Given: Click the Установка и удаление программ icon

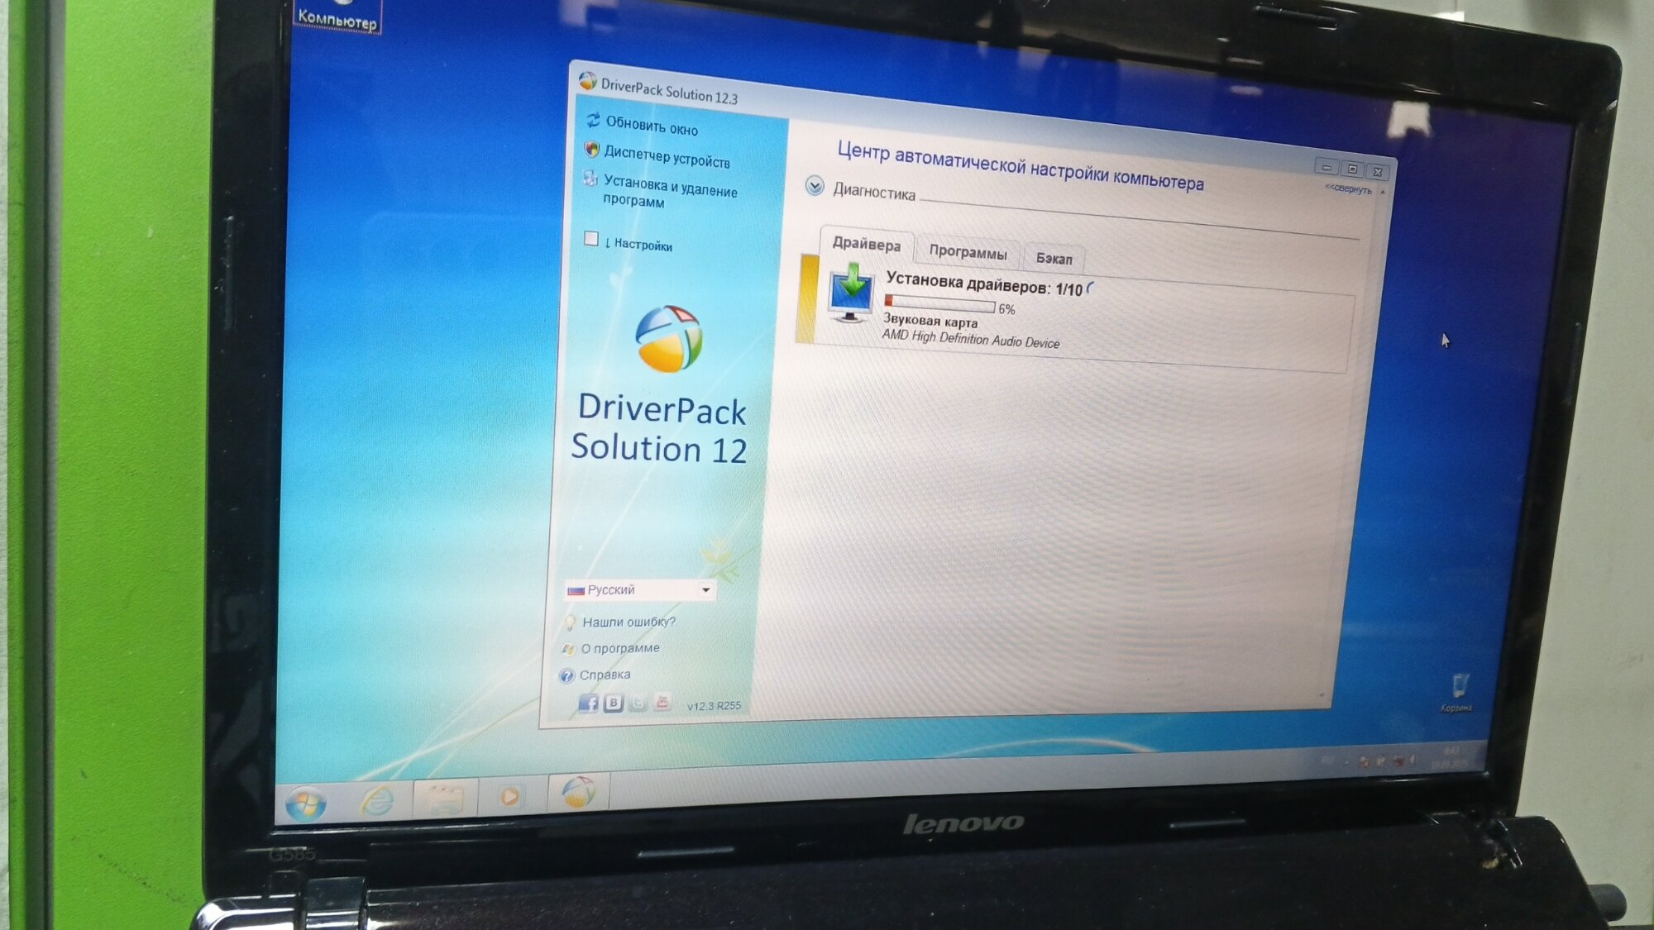Looking at the screenshot, I should 590,179.
